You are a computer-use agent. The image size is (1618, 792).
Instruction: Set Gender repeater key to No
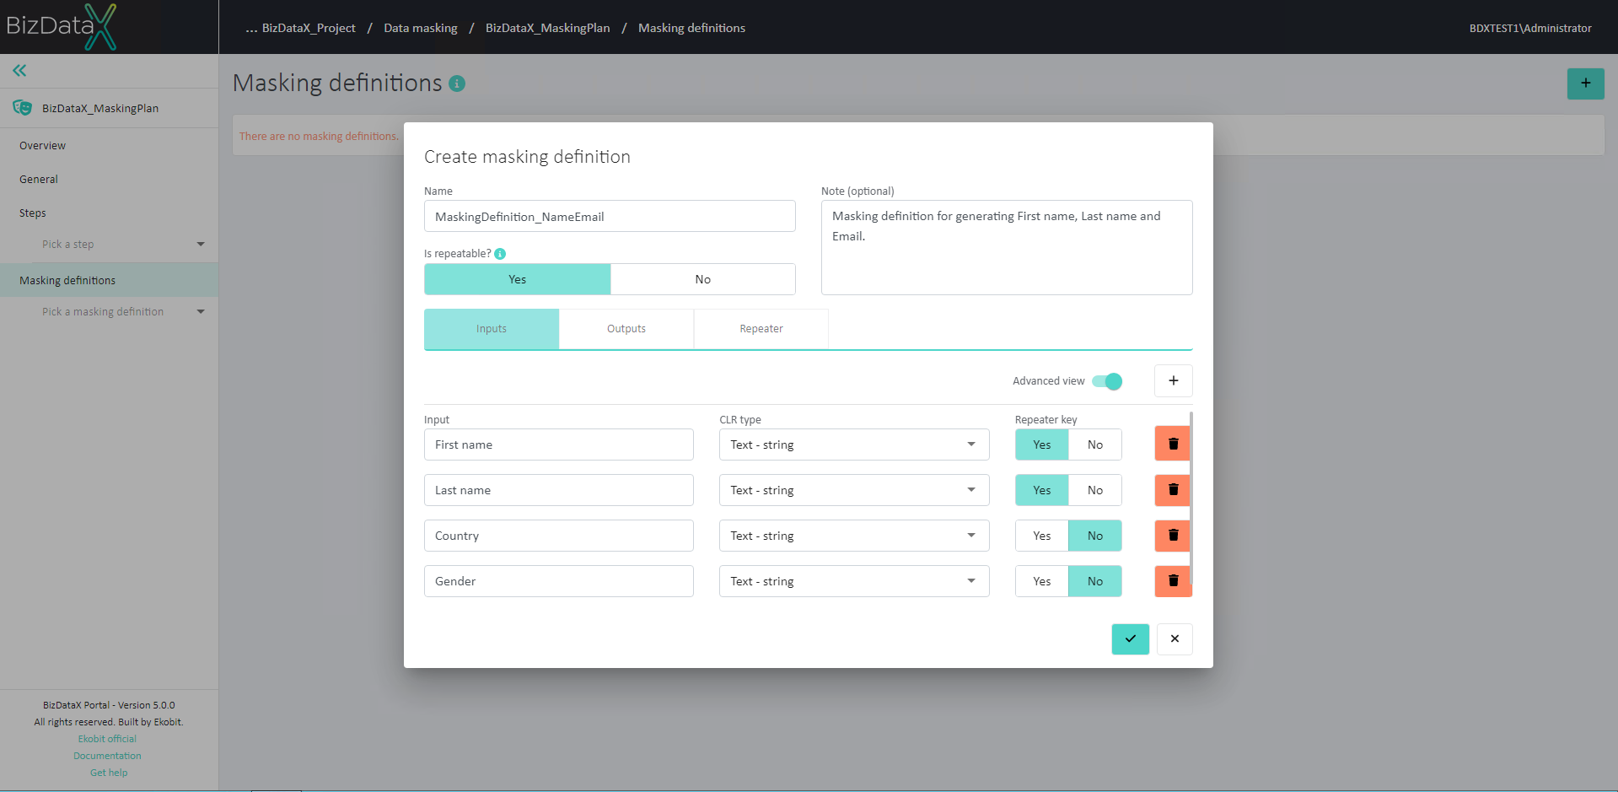pyautogui.click(x=1094, y=581)
